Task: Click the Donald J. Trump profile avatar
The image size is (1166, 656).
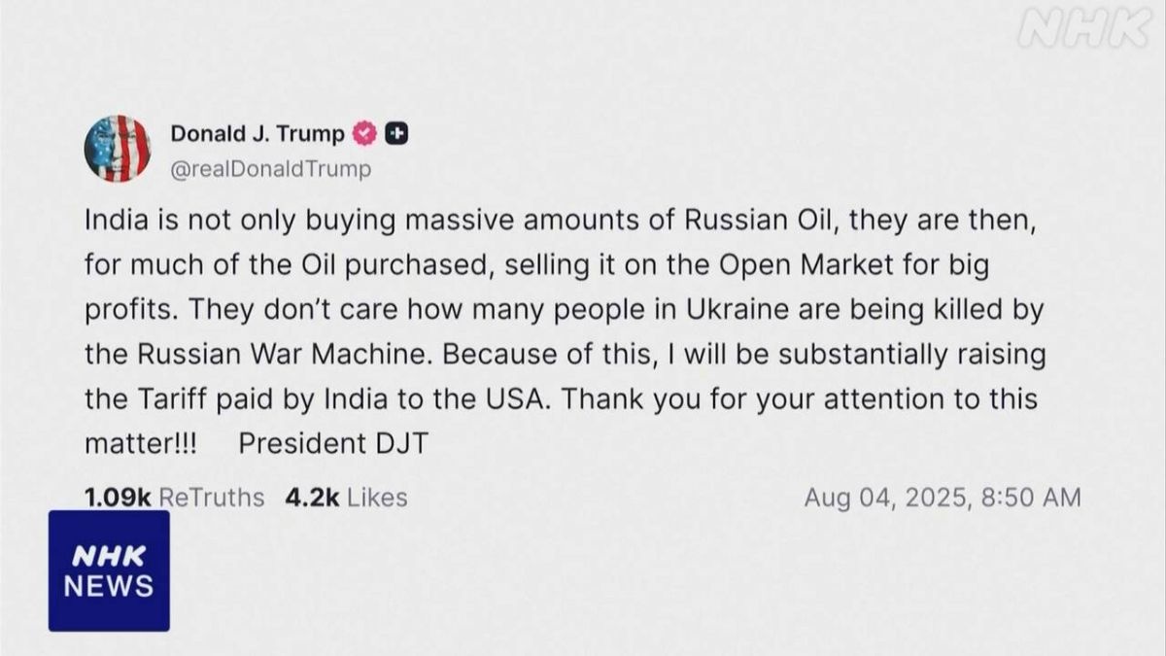Action: click(118, 149)
